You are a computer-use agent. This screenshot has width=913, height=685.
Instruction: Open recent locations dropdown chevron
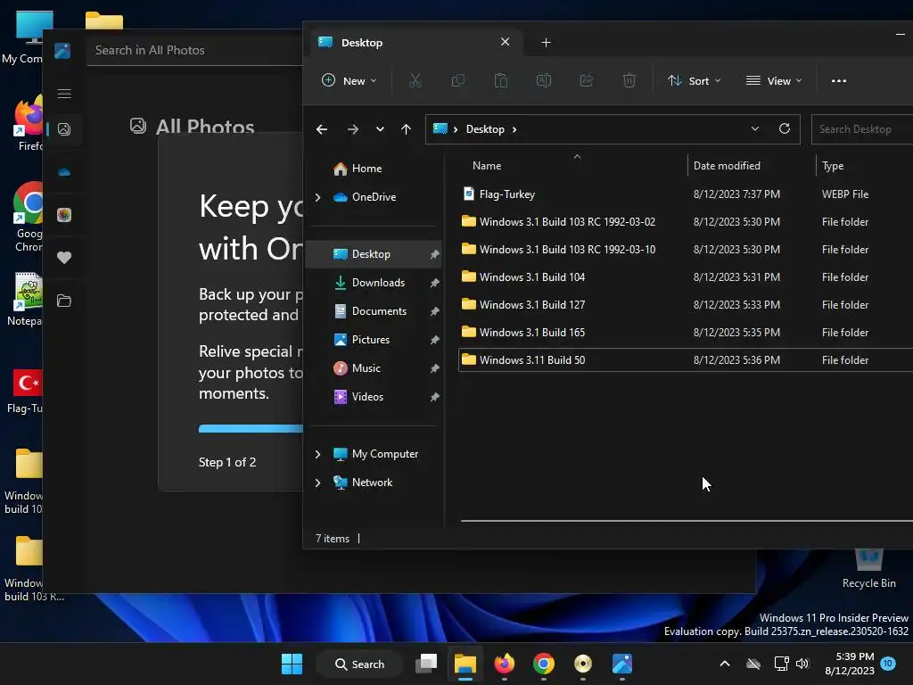(380, 129)
